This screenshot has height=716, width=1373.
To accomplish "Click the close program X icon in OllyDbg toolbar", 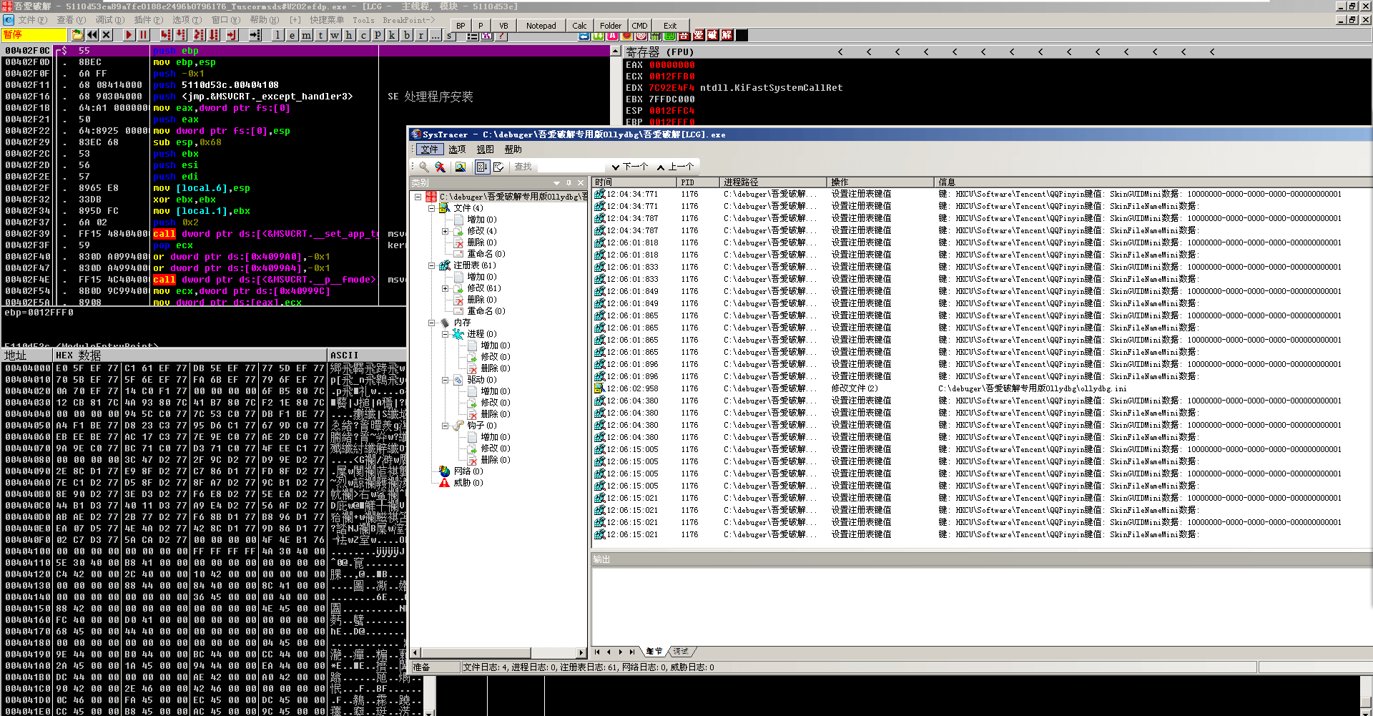I will click(x=107, y=34).
